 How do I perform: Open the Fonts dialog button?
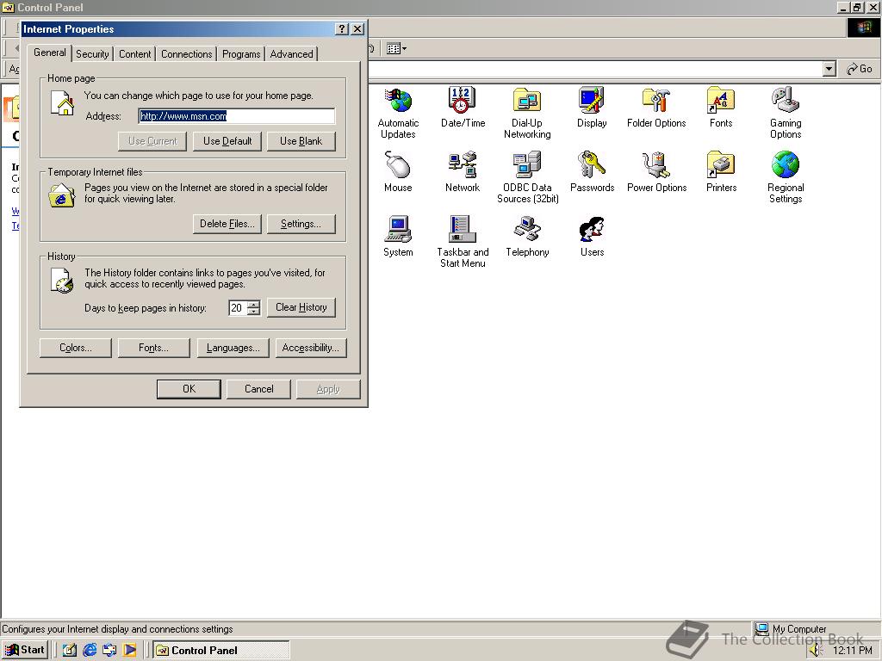pos(153,348)
